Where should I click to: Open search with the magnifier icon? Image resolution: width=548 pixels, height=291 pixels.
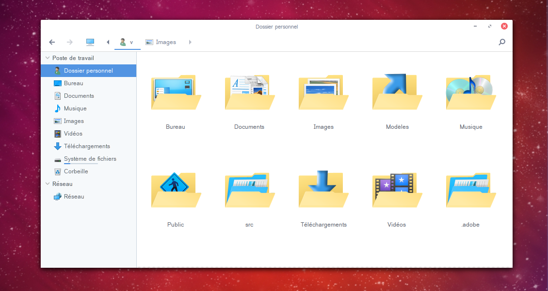[x=502, y=42]
